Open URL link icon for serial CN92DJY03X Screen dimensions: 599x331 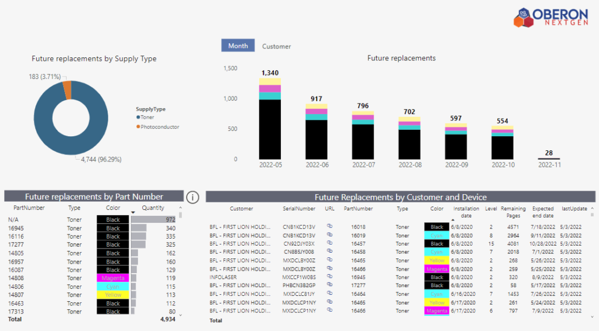[330, 243]
